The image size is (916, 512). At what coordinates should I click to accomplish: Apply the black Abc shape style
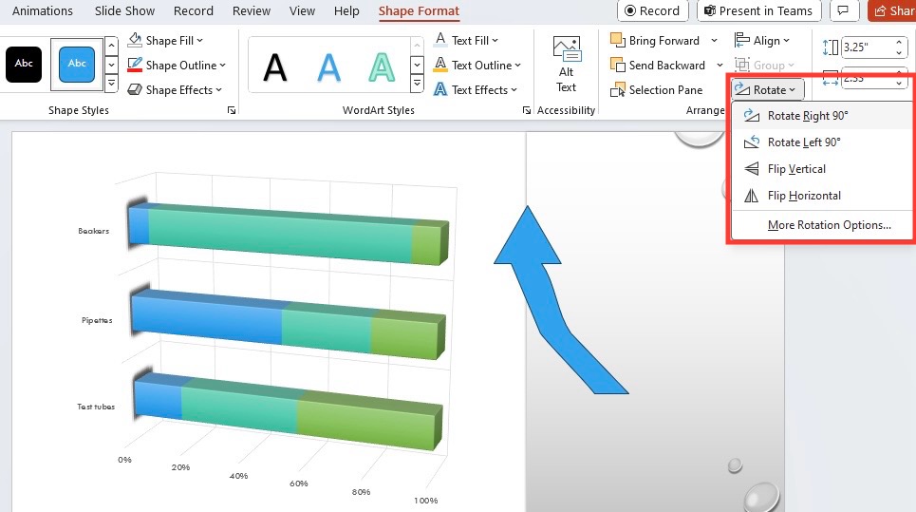[24, 64]
